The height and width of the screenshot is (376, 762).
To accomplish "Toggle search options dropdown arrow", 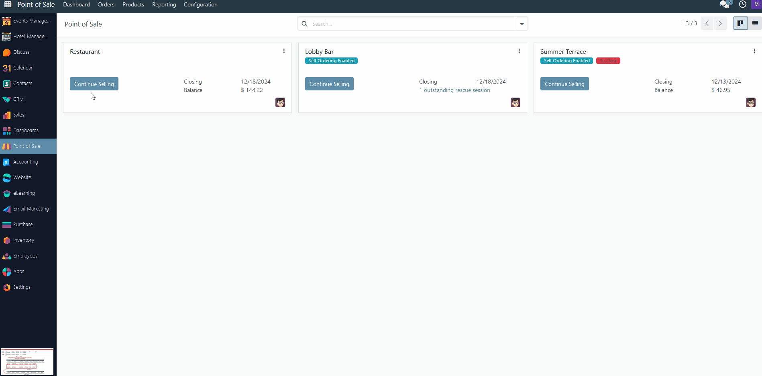I will (x=522, y=24).
